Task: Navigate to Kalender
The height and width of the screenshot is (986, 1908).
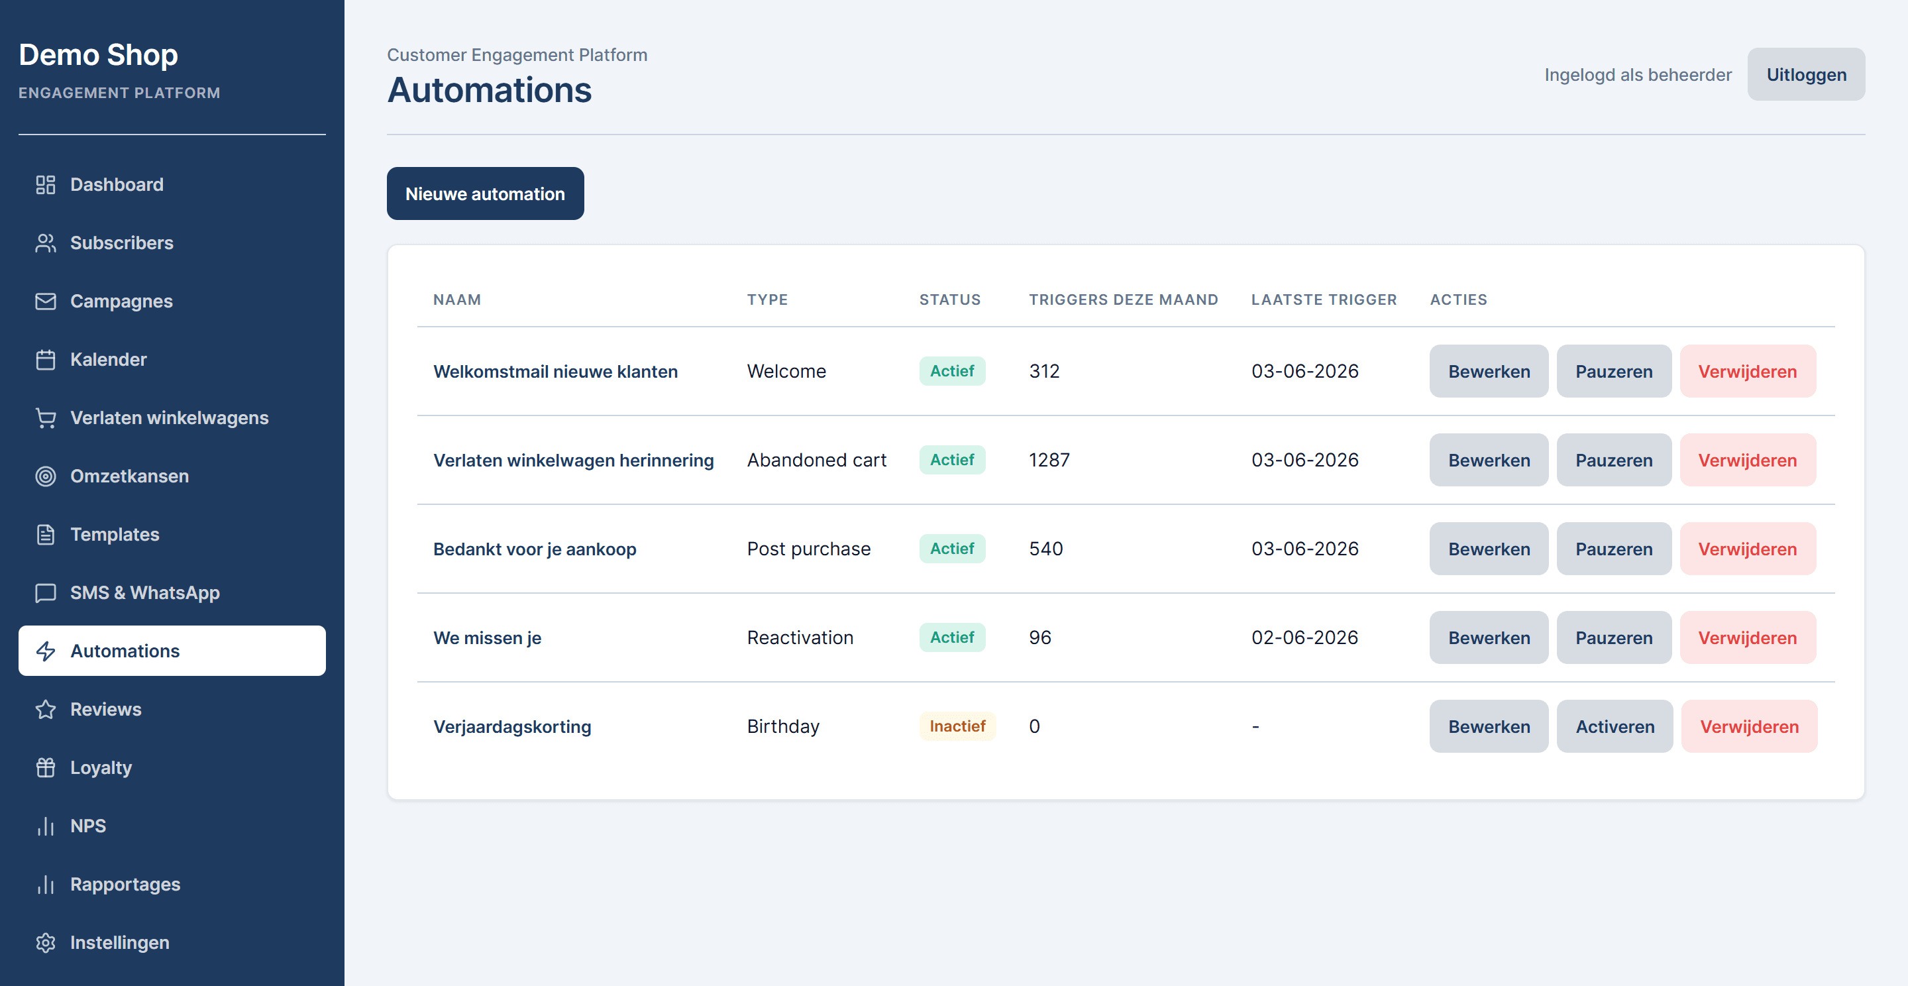Action: click(x=172, y=360)
